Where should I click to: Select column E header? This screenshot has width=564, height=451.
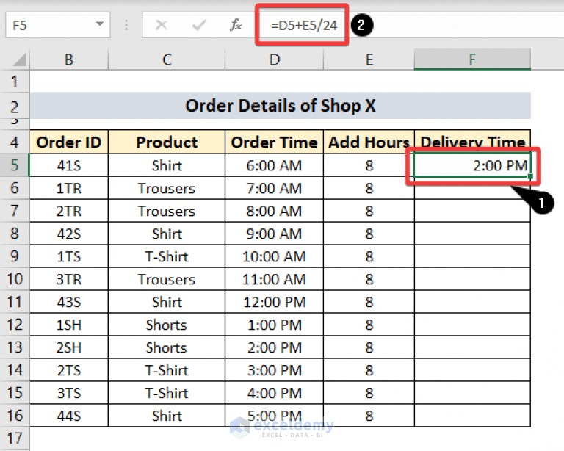pyautogui.click(x=369, y=59)
